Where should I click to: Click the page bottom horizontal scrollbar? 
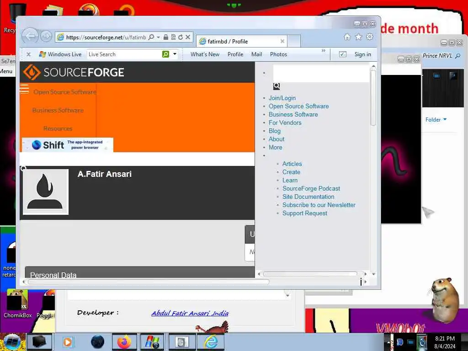pos(149,282)
